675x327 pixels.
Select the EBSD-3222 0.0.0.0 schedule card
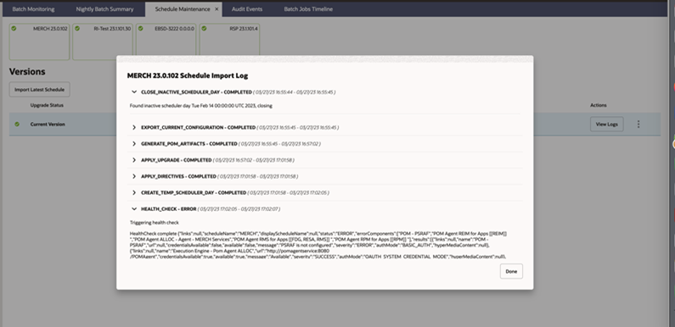coord(166,42)
